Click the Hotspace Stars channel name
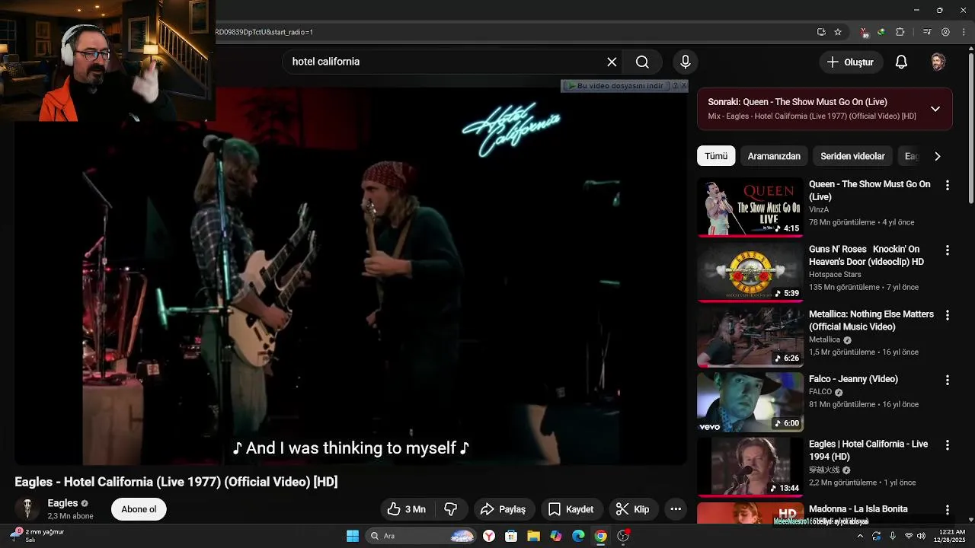 pyautogui.click(x=835, y=275)
